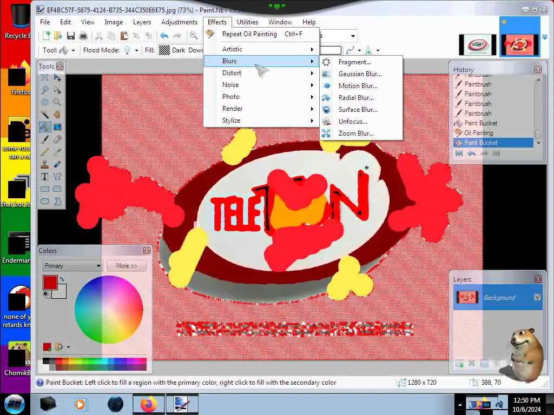
Task: Select the Pencil tool
Action: point(45,152)
